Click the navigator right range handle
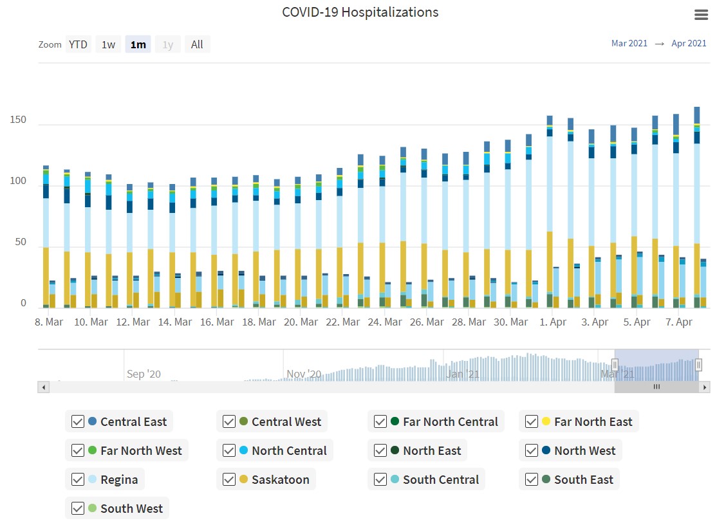Screen dimensions: 726x525 pyautogui.click(x=698, y=365)
